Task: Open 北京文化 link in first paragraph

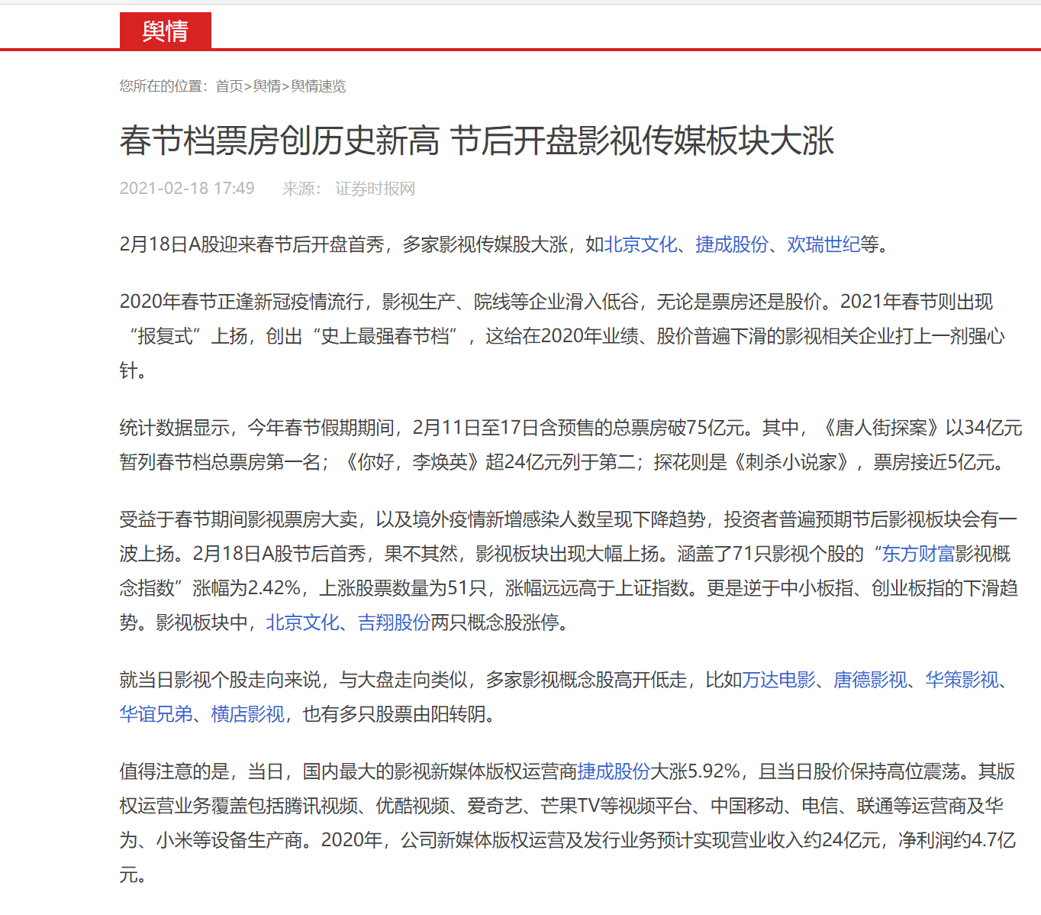Action: coord(640,244)
